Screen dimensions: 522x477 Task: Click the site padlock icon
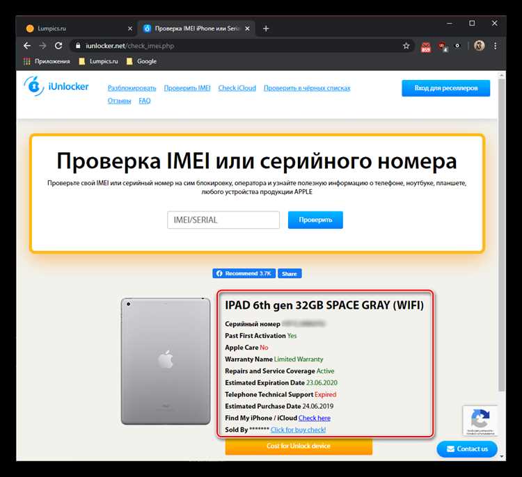78,46
